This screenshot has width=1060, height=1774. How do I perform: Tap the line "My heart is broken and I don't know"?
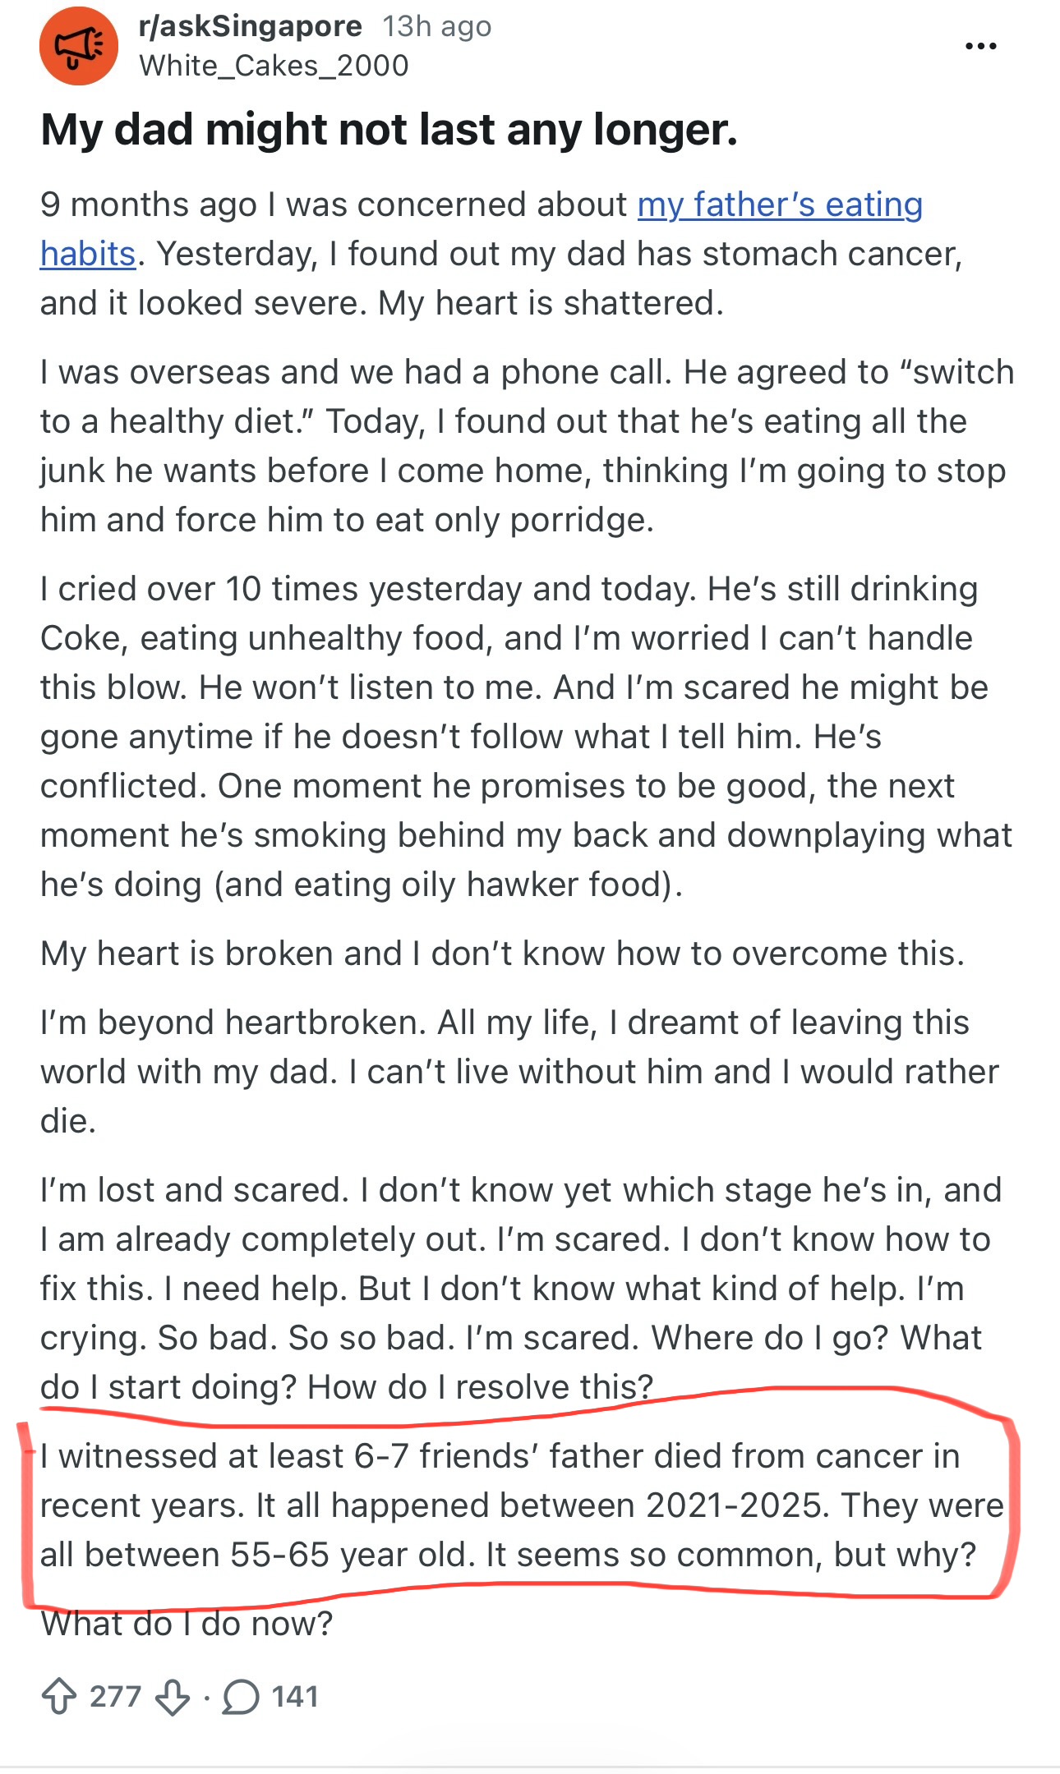click(501, 954)
